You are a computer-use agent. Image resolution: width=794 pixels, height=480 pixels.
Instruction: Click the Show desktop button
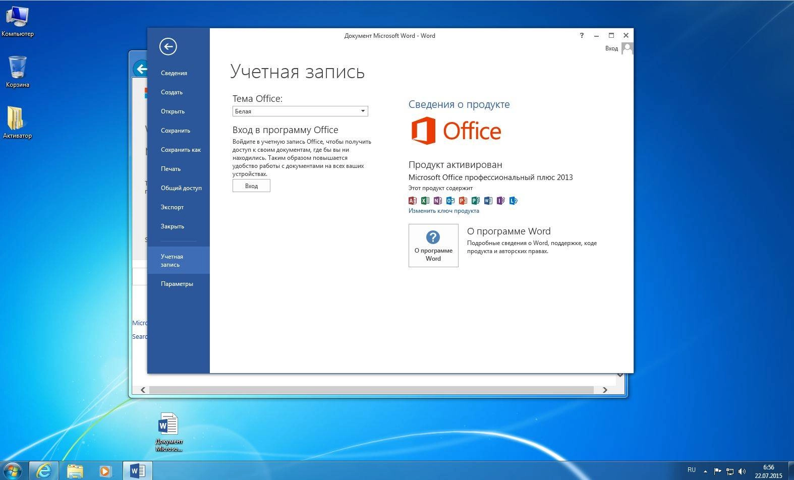pos(790,471)
